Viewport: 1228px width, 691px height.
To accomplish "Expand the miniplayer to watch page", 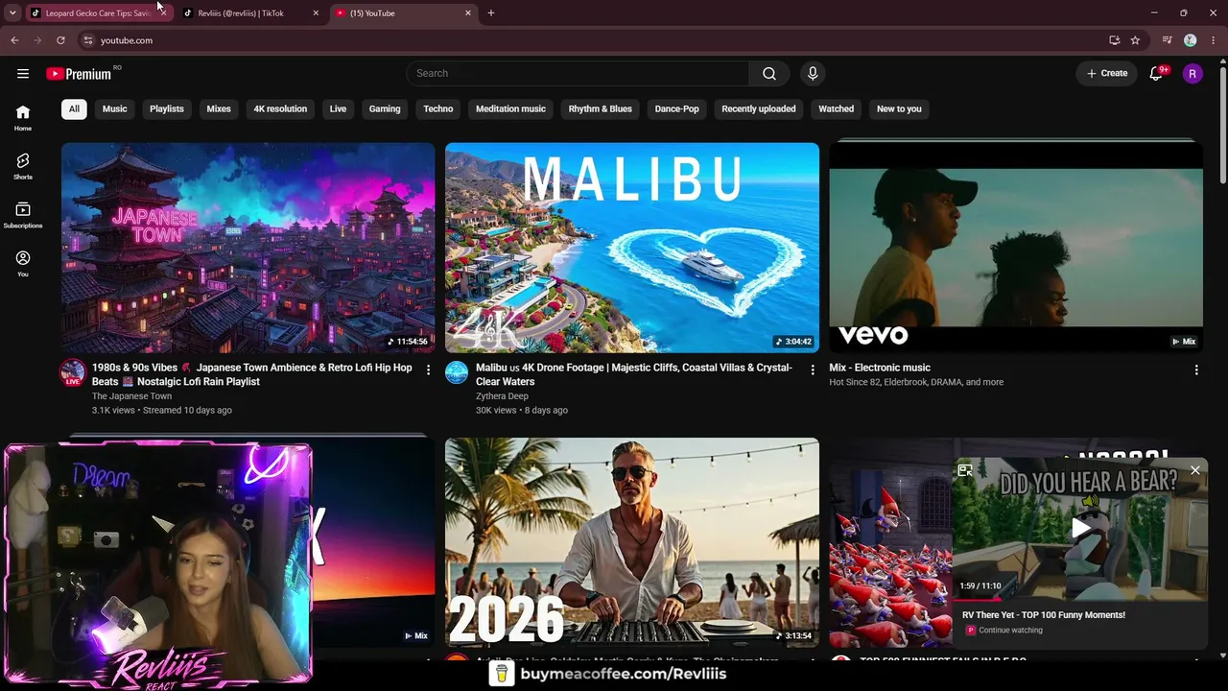I will point(965,470).
